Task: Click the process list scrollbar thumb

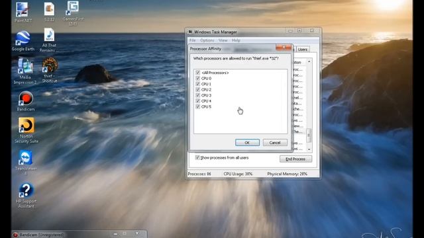Action: coord(309,135)
